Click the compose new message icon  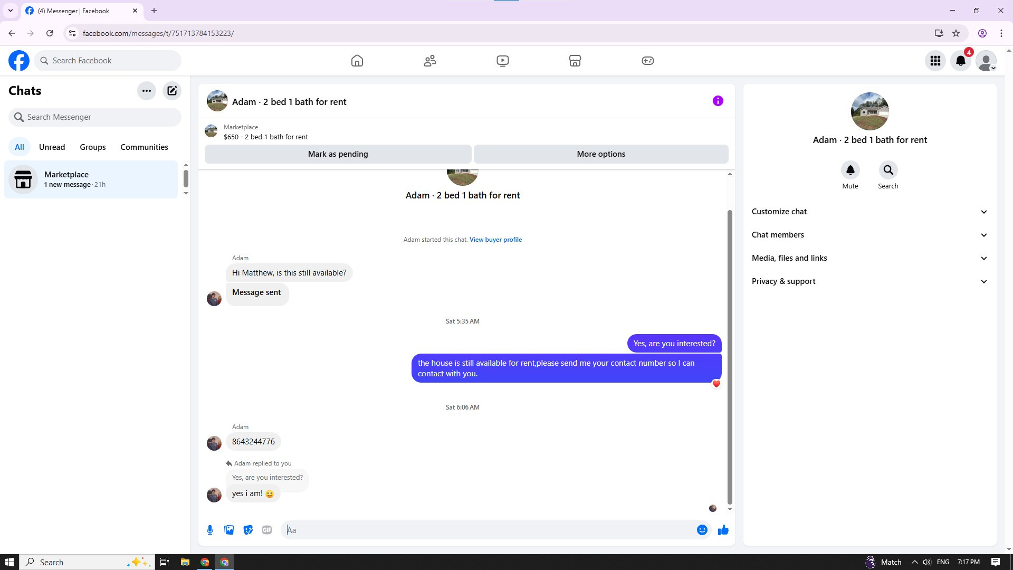click(x=172, y=91)
